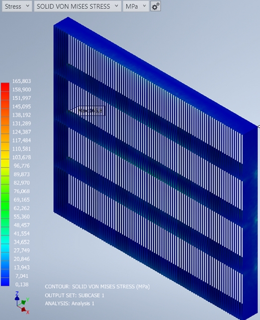
Task: Click the legend value 145,095
Action: point(22,106)
